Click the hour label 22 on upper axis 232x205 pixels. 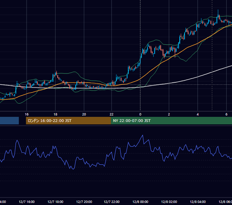pyautogui.click(x=112, y=114)
